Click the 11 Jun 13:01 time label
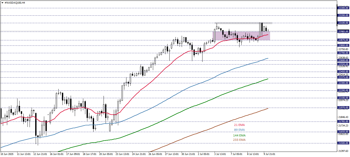Image resolution: width=350 pixels, height=157 pixels. point(24,154)
